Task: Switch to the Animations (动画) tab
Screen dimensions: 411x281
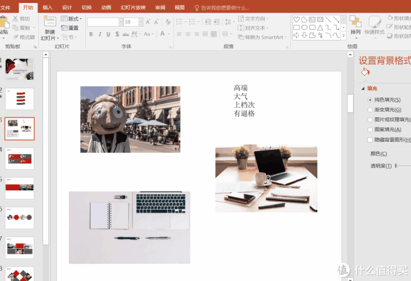Action: (x=106, y=7)
